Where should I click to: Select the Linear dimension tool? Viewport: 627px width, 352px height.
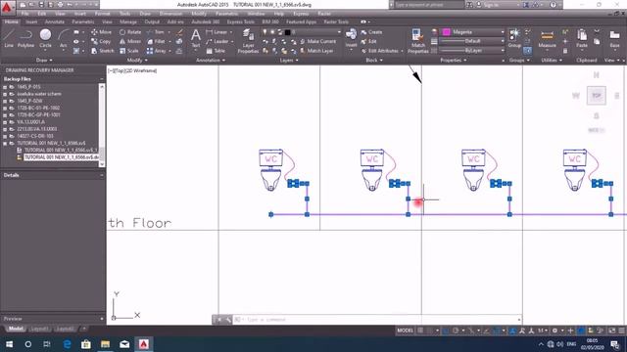(x=217, y=32)
